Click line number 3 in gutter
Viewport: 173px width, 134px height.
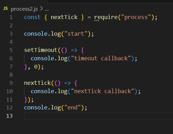tap(11, 34)
